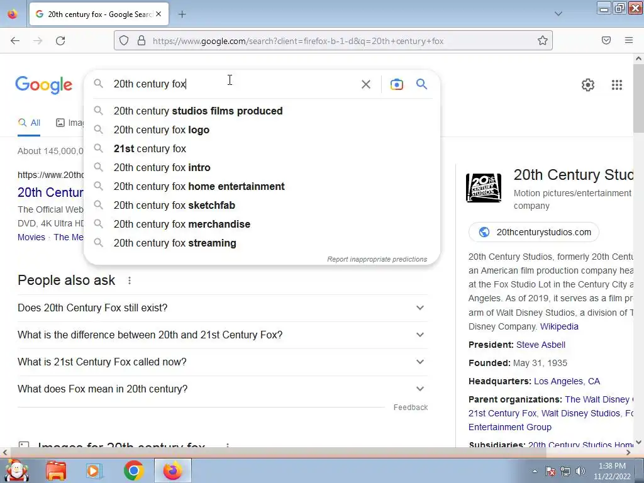
Task: Select suggestion '20th century fox streaming'
Action: [262, 243]
